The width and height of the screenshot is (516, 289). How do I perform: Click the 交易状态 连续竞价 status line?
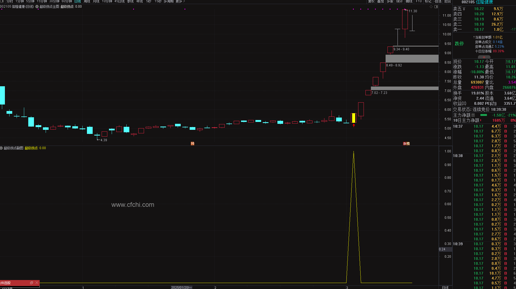[x=480, y=109]
